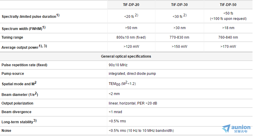Image resolution: width=254 pixels, height=136 pixels.
Task: Click the linear, horizontal, PER >20 dB value
Action: 133,103
